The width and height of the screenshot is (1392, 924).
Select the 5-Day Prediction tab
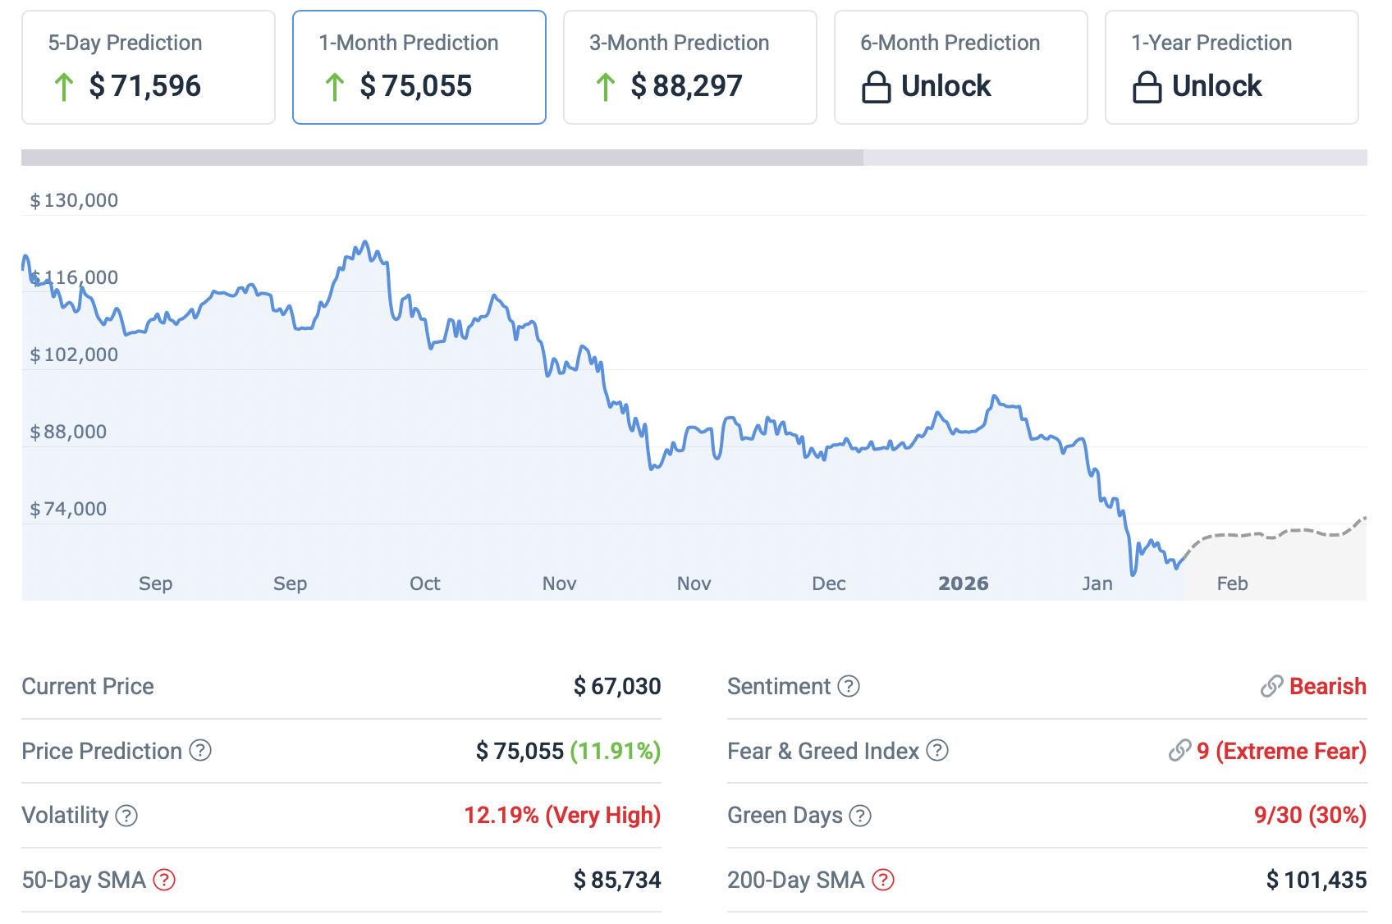coord(149,67)
